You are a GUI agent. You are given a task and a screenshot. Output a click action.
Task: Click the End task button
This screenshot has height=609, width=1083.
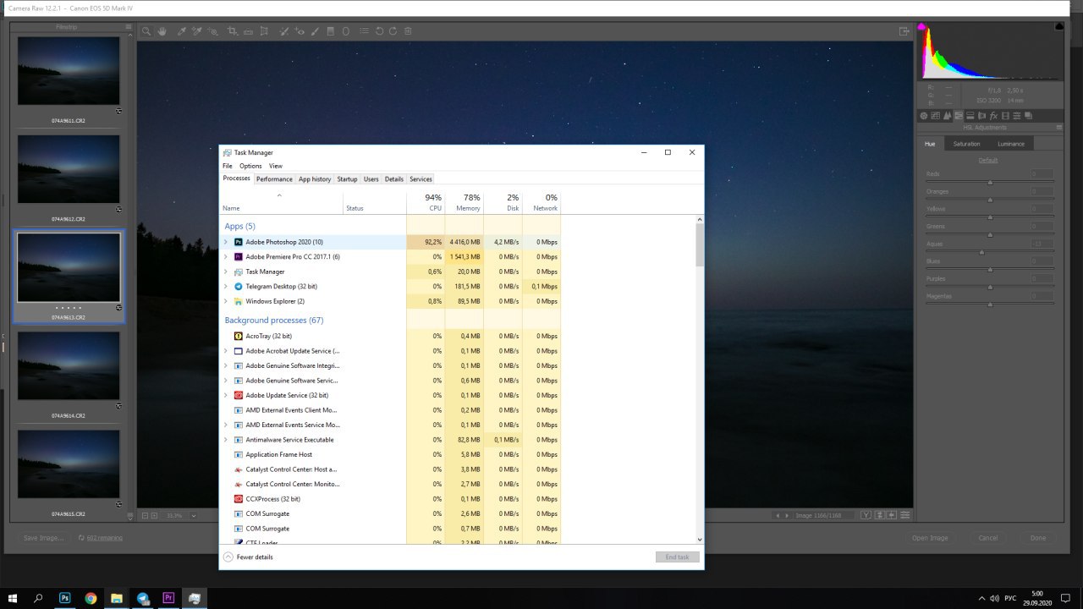678,557
